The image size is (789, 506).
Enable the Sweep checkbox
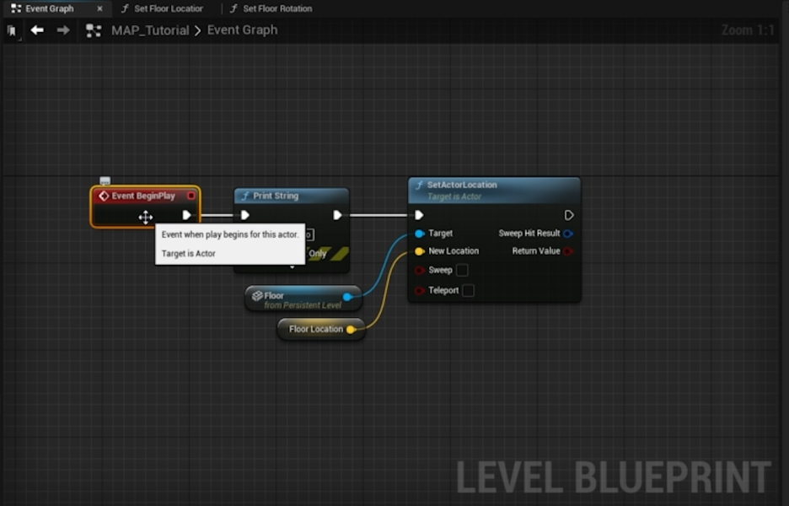[462, 271]
